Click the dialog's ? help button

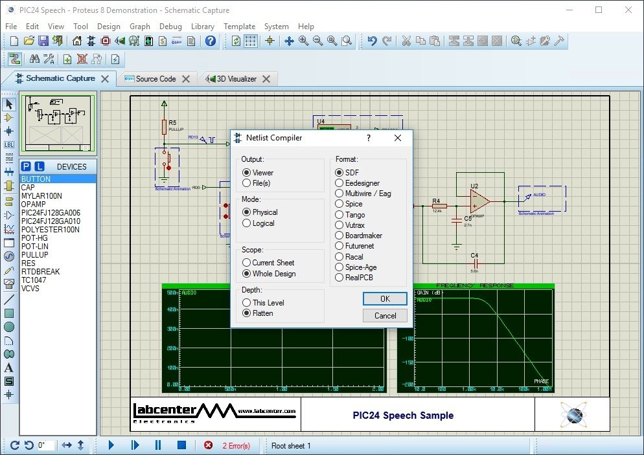coord(369,138)
